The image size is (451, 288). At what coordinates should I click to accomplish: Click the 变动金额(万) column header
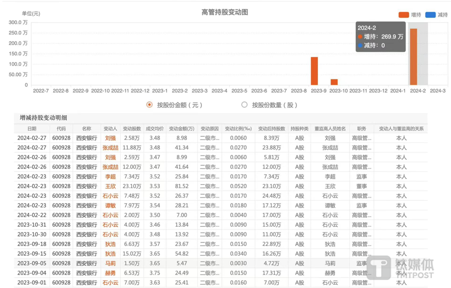pyautogui.click(x=182, y=129)
